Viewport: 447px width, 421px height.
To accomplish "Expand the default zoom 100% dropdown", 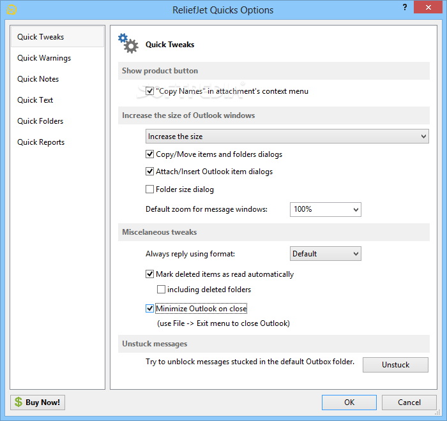I will 326,209.
